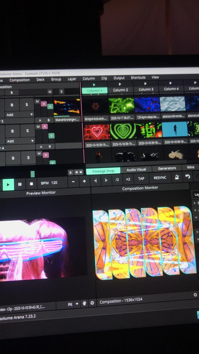Toggle the green V button of the top layer
Screen dimensions: 199x354
(x=50, y=106)
